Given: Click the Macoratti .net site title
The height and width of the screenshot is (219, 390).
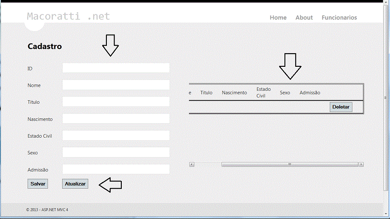Looking at the screenshot, I should [x=68, y=16].
